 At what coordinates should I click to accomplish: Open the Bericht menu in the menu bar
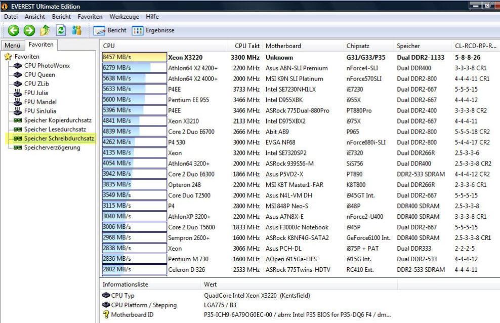coord(61,17)
